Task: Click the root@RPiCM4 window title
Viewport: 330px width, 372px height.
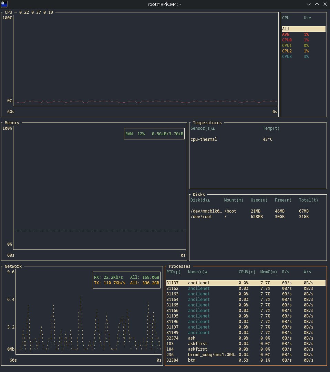Action: (164, 4)
